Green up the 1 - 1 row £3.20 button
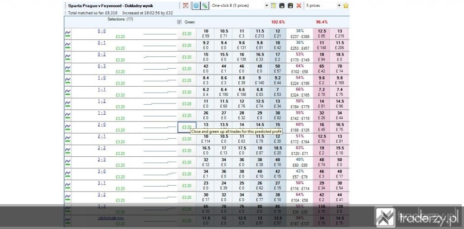Screen dimensions: 464x229 pyautogui.click(x=187, y=92)
